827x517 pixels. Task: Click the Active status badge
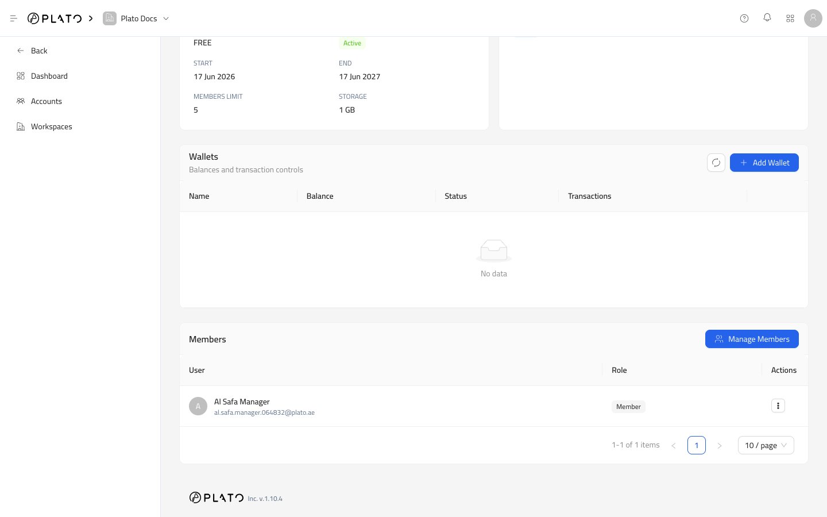[x=352, y=43]
